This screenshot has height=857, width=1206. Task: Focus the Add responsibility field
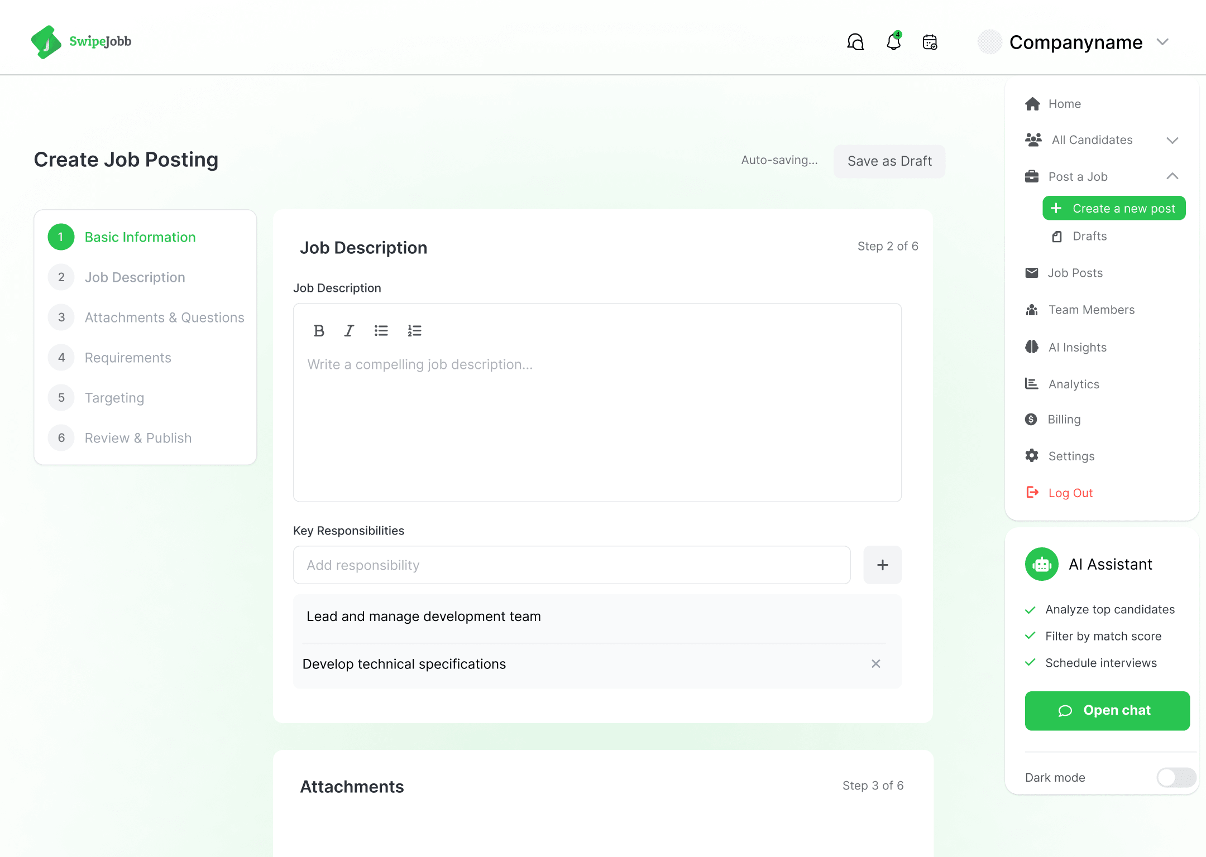coord(572,565)
